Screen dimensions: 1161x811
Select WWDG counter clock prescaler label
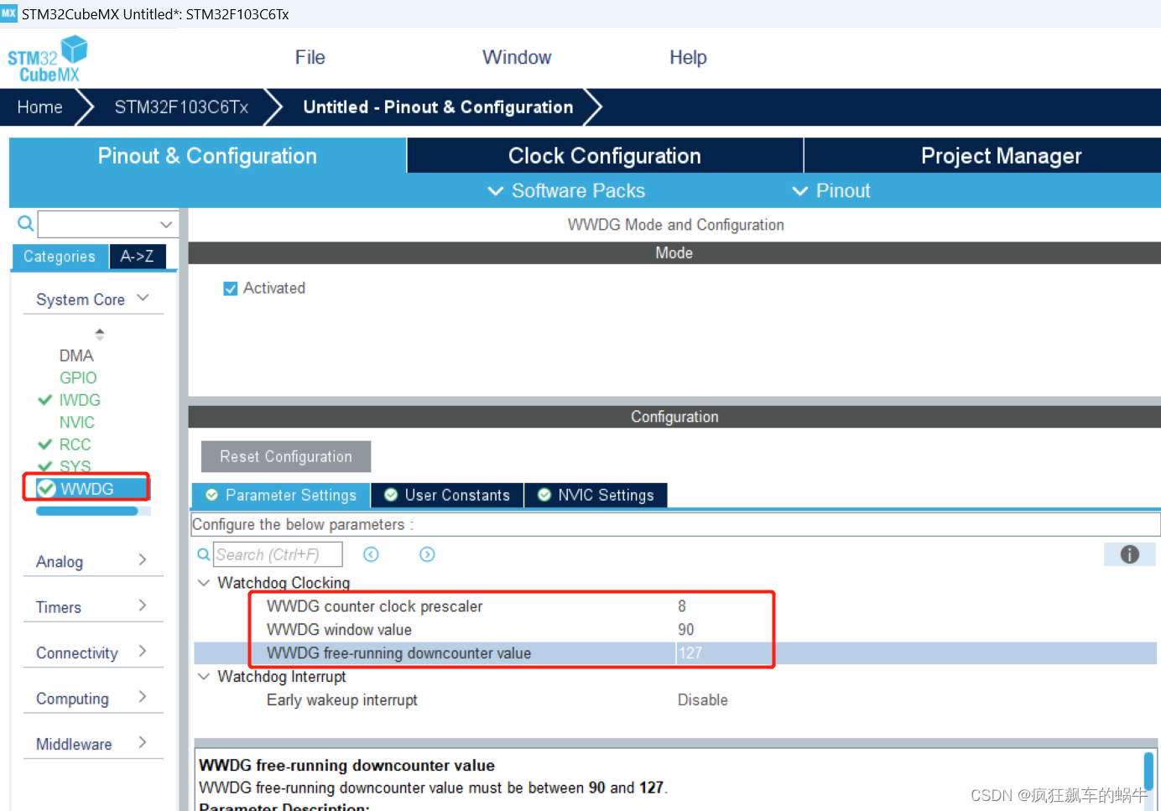[374, 606]
